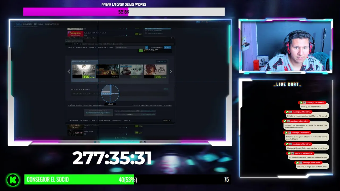Viewport: 340px width, 191px height.
Task: Click chat message 'Estaba en plena partida del Marvel Rivals xD'
Action: (x=307, y=116)
